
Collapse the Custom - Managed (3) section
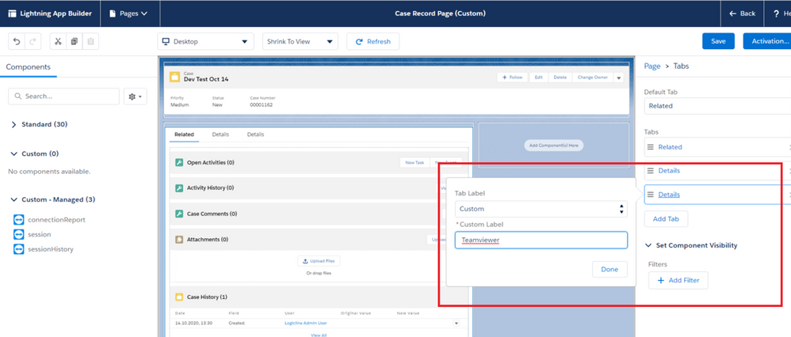pyautogui.click(x=13, y=200)
